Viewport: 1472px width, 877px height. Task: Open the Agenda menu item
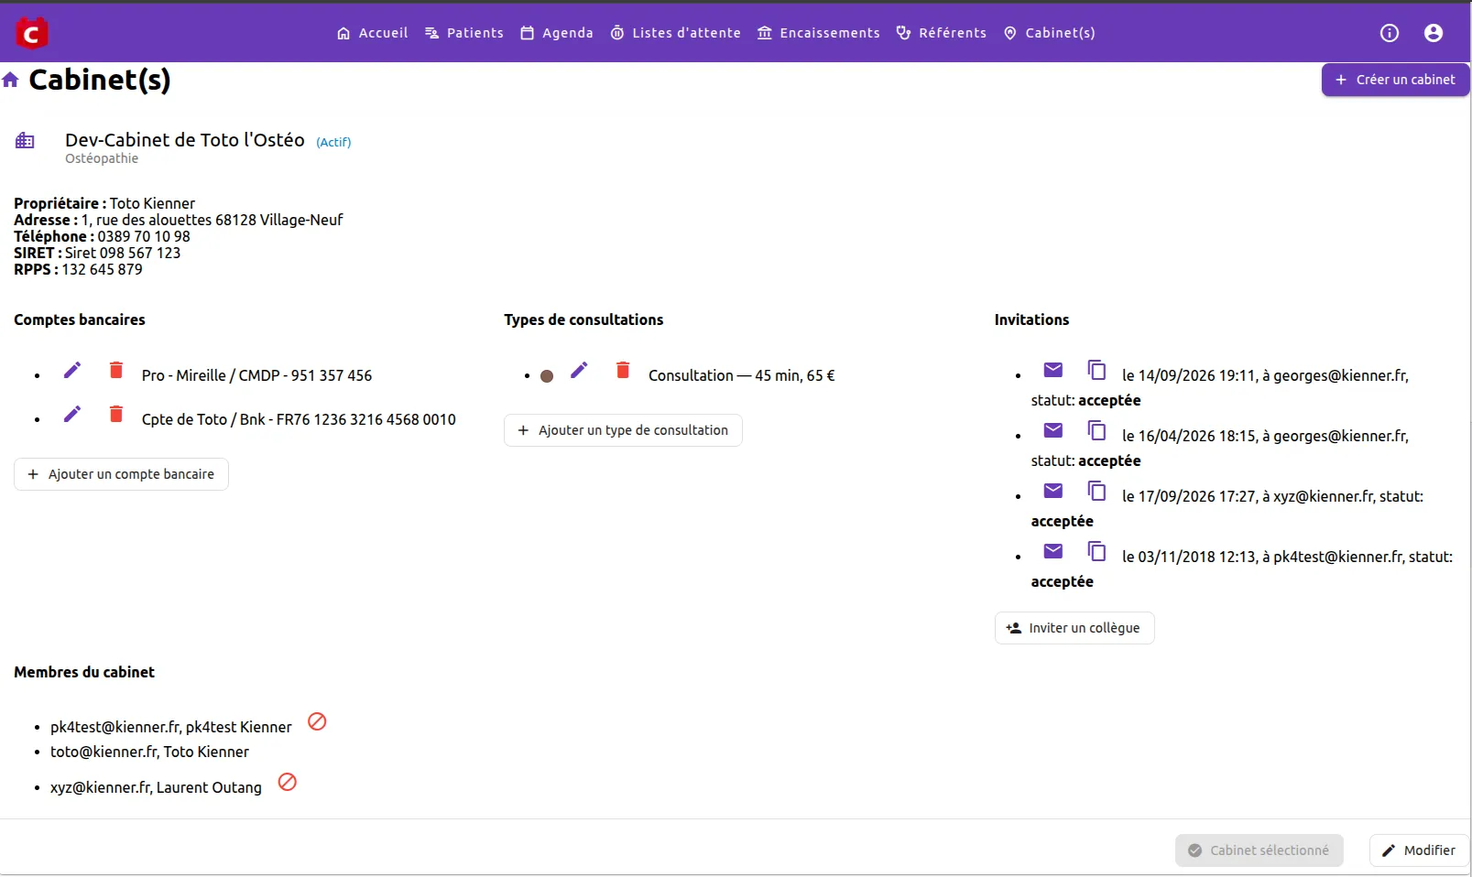(x=557, y=33)
